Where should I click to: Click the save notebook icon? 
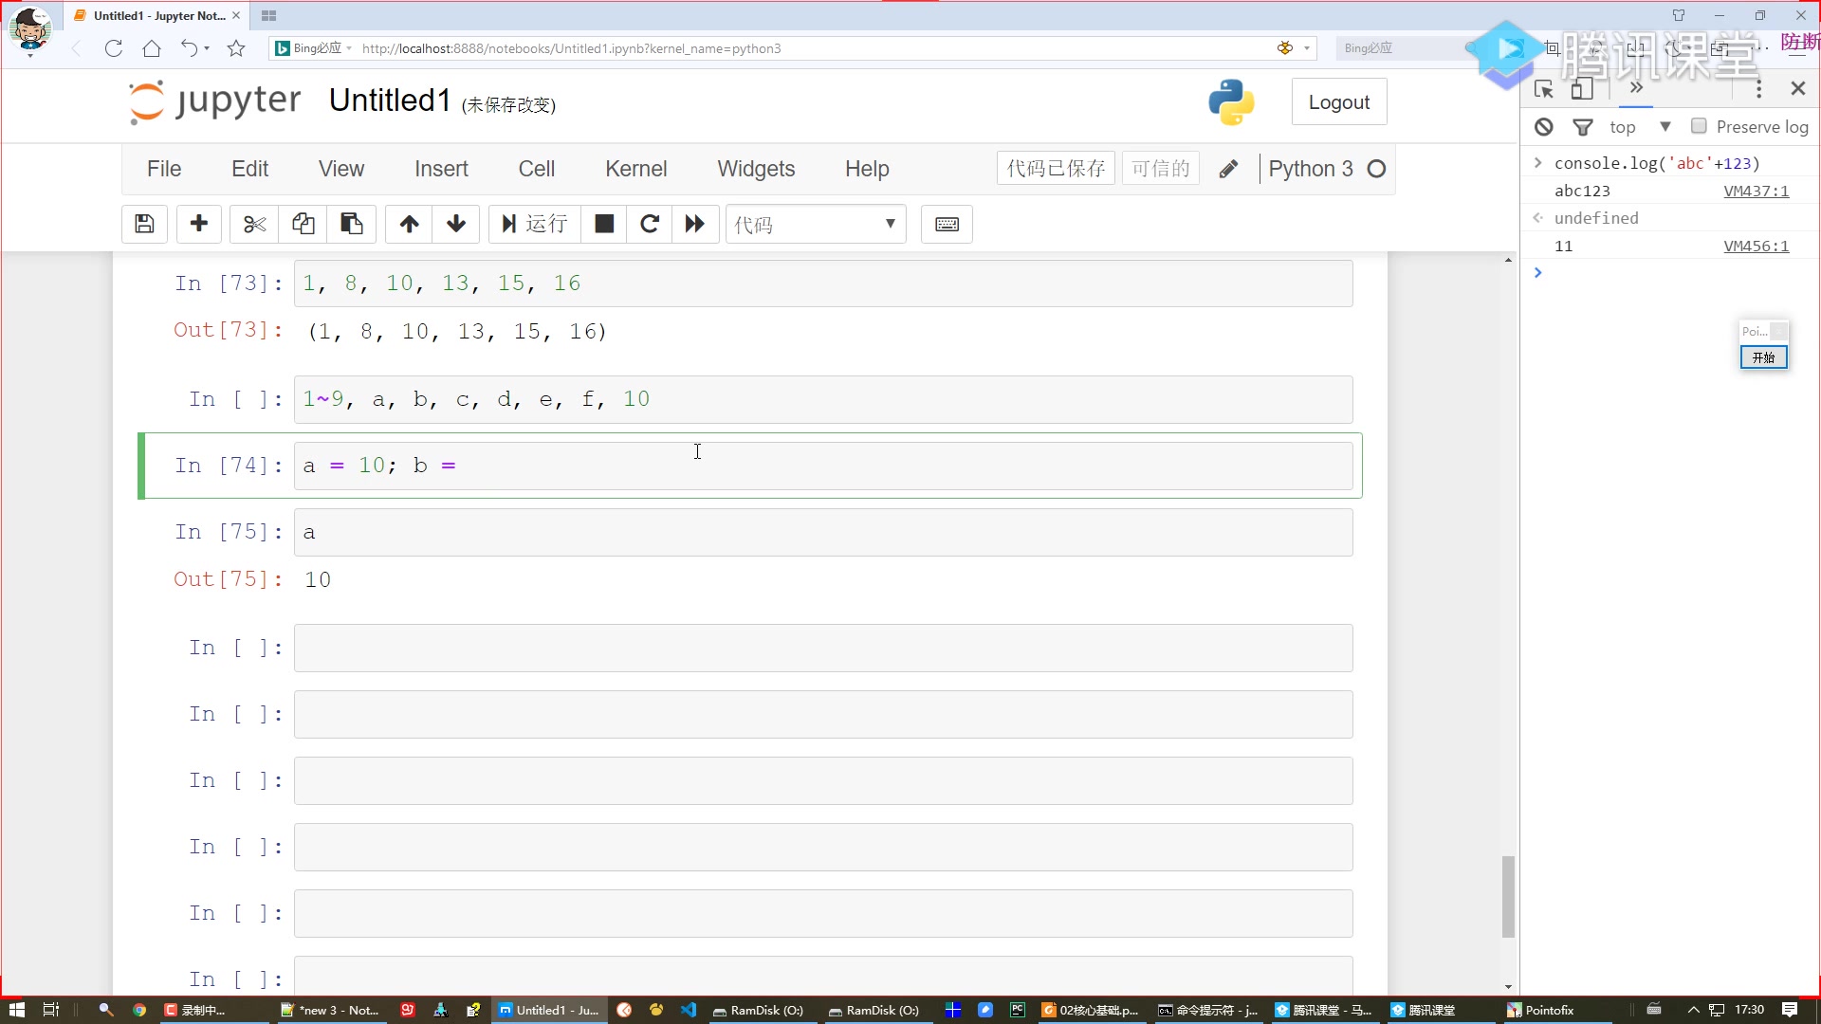click(144, 224)
